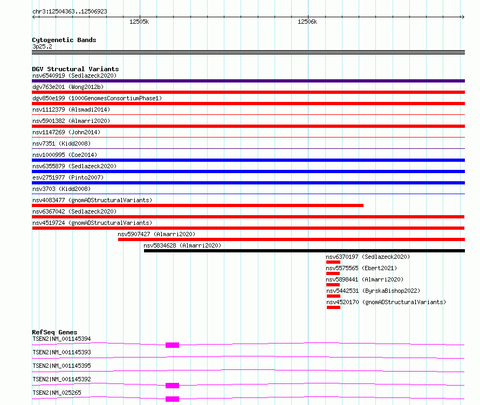Screen dimensions: 480x405
Task: Click the dgv850e199 (1000GenomesConsortiumPhase1) label
Action: coord(97,98)
